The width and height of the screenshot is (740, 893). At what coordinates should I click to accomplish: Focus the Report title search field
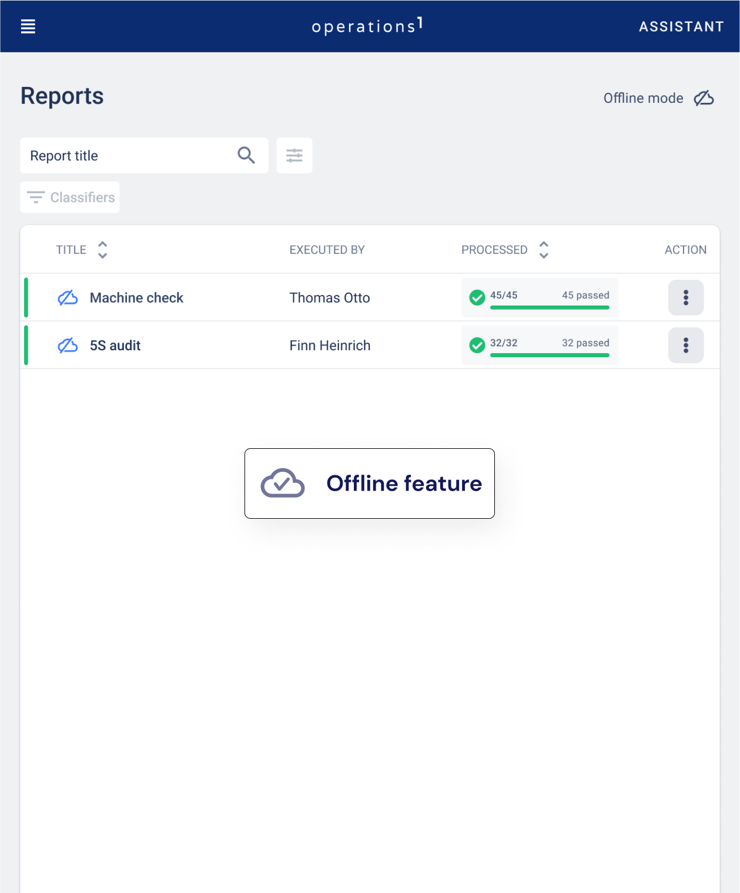(x=144, y=156)
